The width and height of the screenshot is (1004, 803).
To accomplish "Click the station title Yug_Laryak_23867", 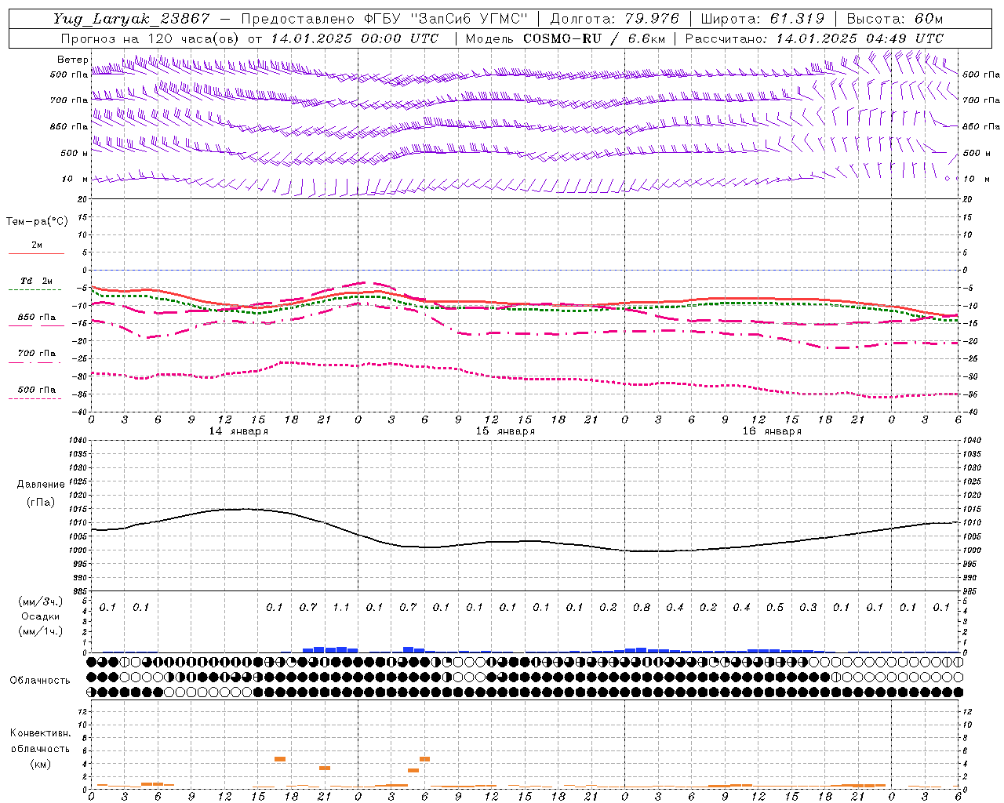I will pos(132,19).
